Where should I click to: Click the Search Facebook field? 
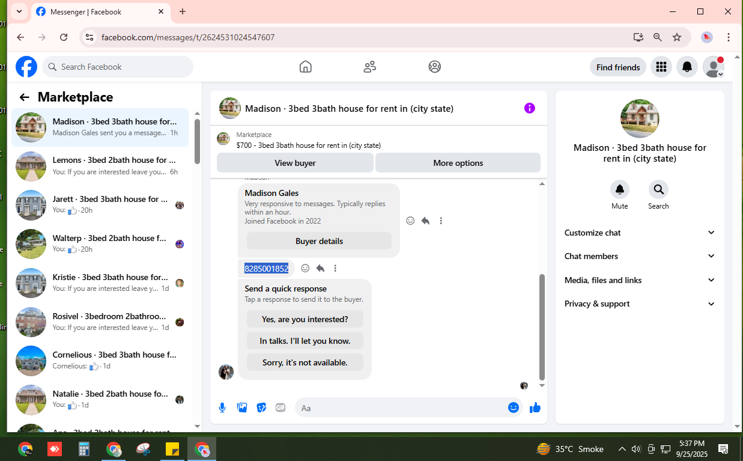pyautogui.click(x=118, y=67)
